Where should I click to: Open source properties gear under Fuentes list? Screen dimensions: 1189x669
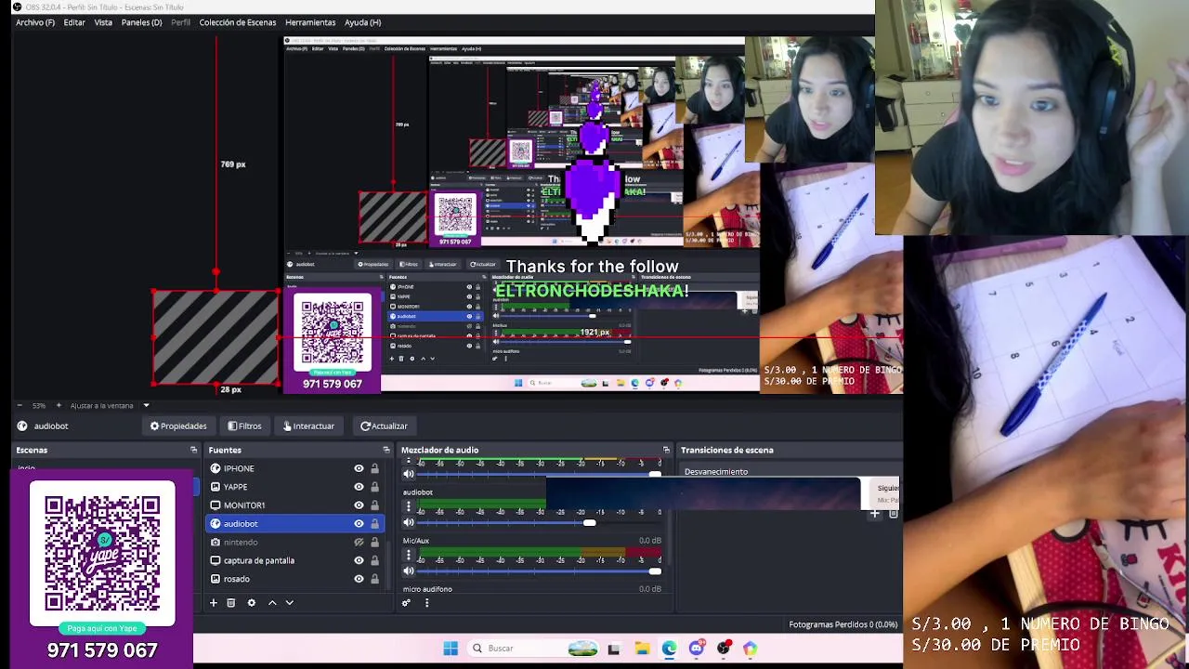[251, 603]
